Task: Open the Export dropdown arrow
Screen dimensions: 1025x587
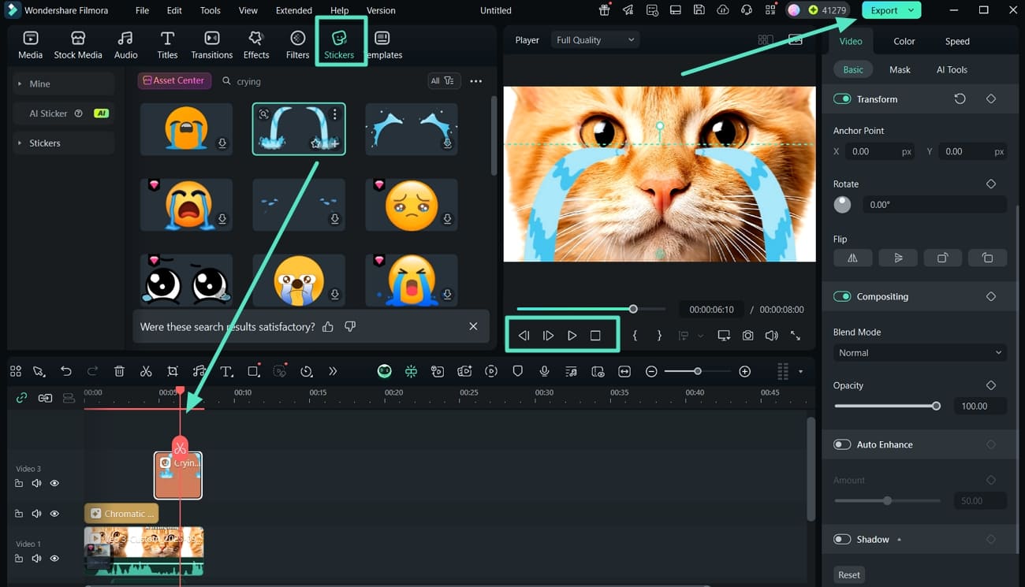Action: click(911, 10)
